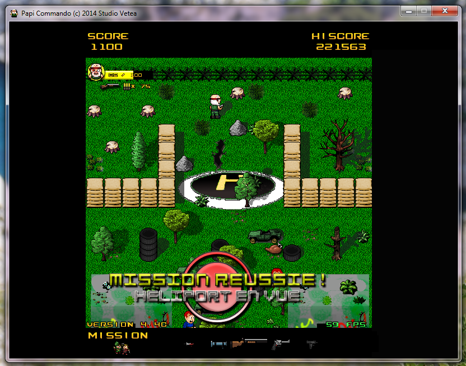Click the bullets ammo icon near 75

click(x=127, y=86)
